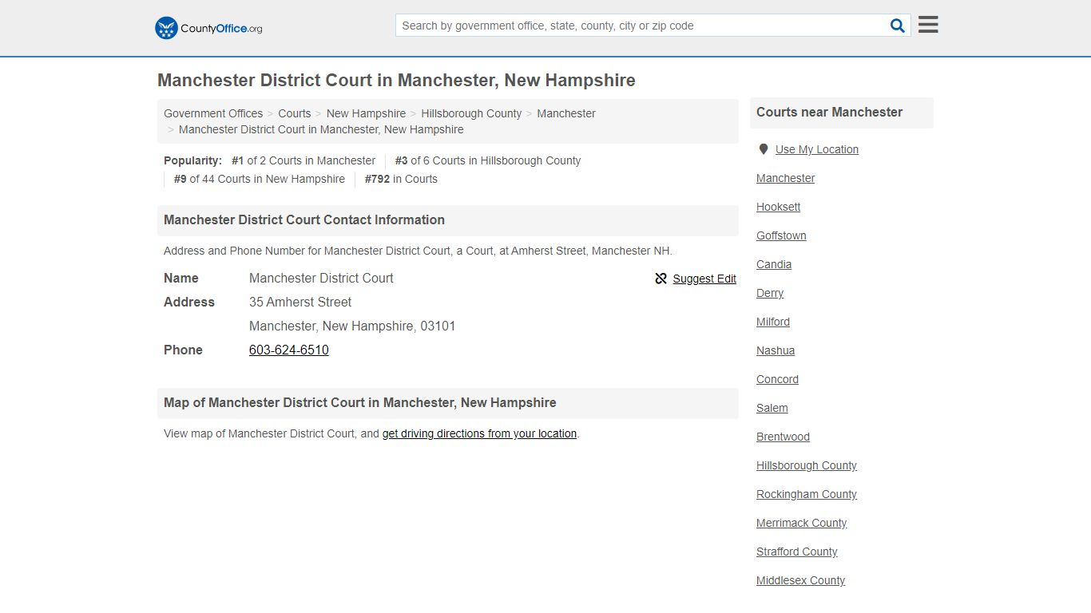1091x613 pixels.
Task: Open Manchester courts in sidebar
Action: (x=786, y=178)
